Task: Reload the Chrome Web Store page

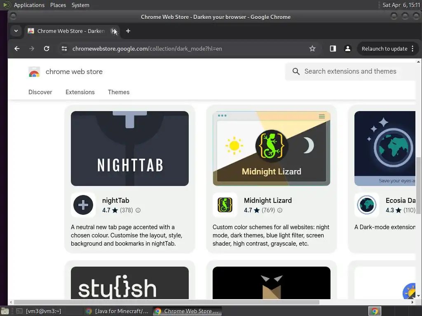Action: pyautogui.click(x=47, y=49)
